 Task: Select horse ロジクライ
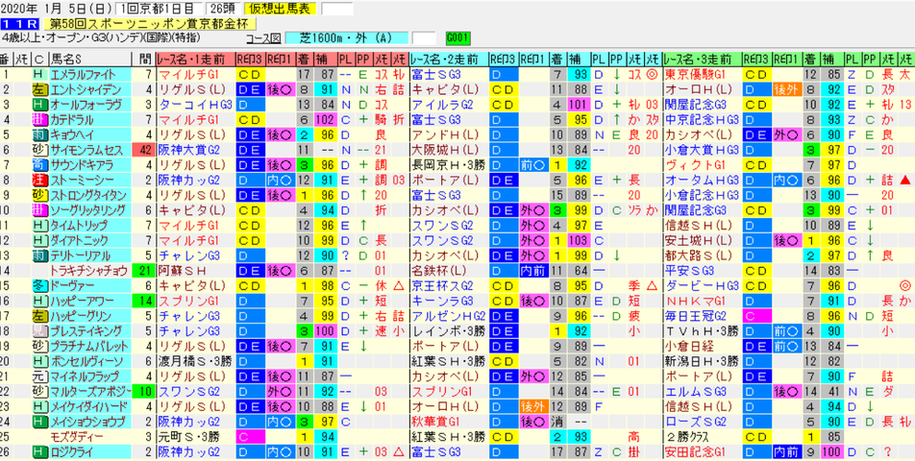(89, 451)
